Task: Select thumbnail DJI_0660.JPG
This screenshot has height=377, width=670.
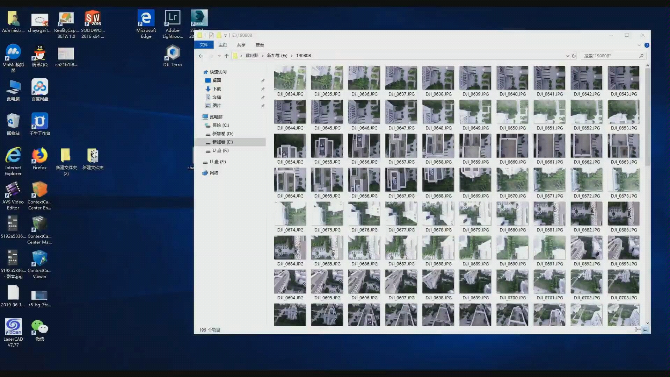Action: click(512, 149)
